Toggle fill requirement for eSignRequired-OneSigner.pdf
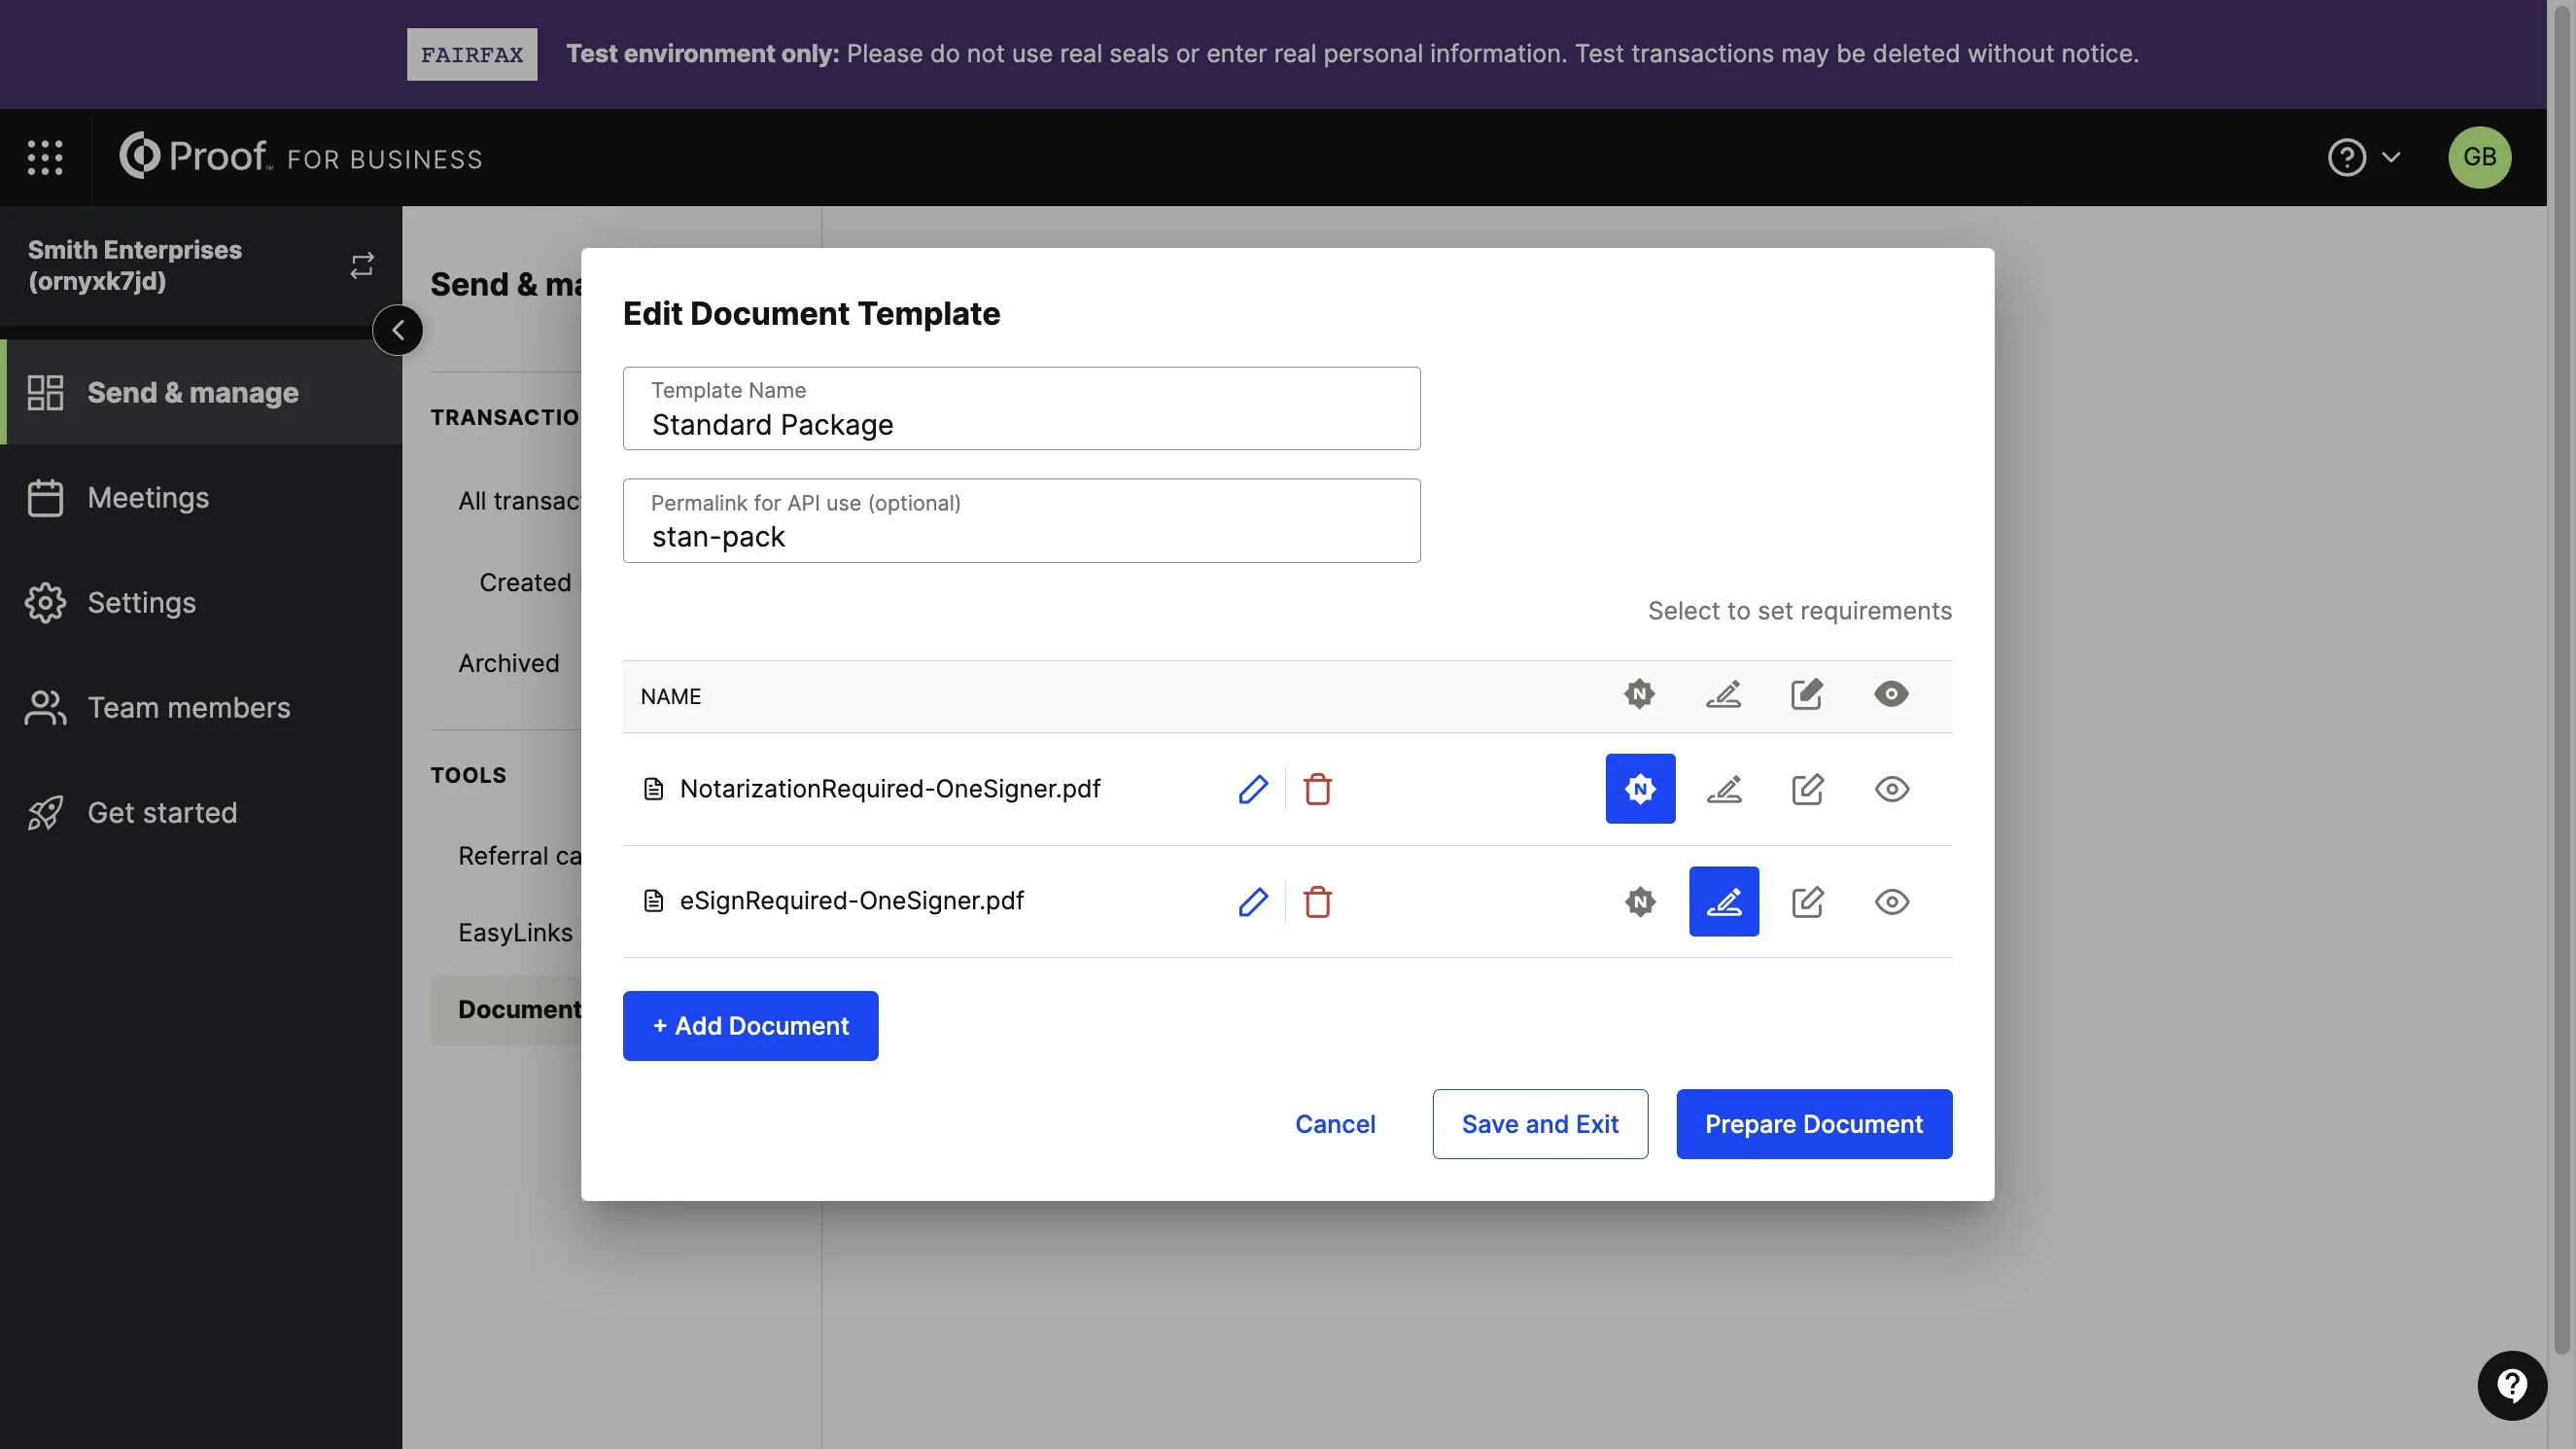This screenshot has height=1449, width=2576. click(1807, 901)
